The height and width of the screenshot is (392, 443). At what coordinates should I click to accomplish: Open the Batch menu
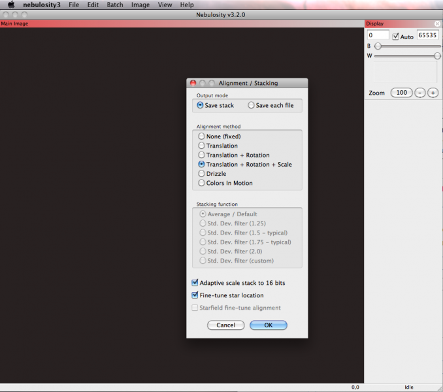(x=115, y=5)
